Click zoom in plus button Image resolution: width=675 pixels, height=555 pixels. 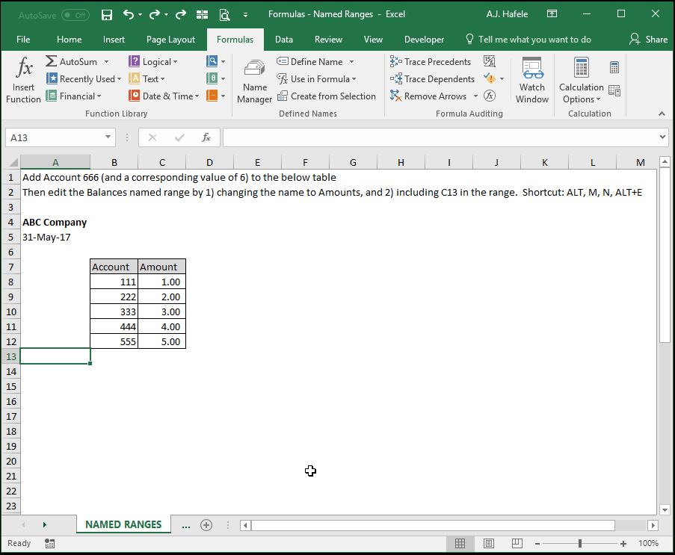tap(623, 544)
